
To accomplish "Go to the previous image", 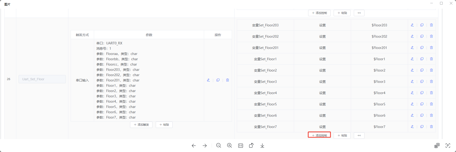I will click(194, 146).
